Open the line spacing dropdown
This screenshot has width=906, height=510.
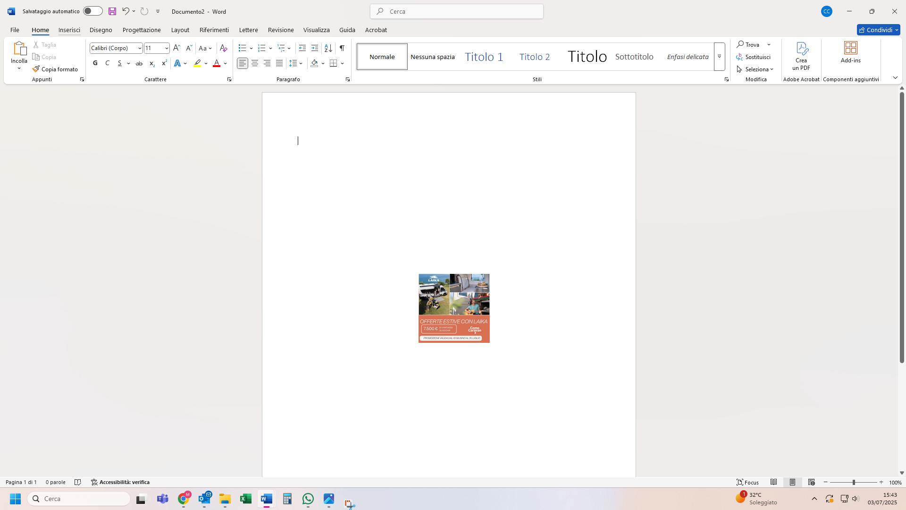tap(296, 63)
